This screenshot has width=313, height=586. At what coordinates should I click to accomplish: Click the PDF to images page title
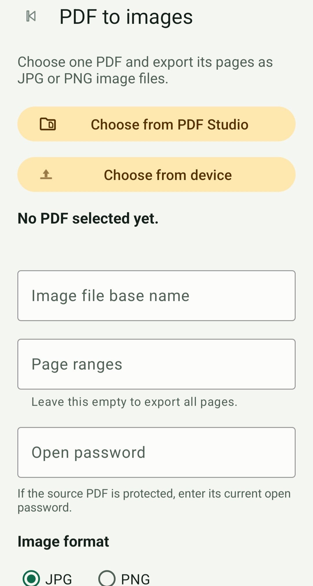pyautogui.click(x=126, y=17)
